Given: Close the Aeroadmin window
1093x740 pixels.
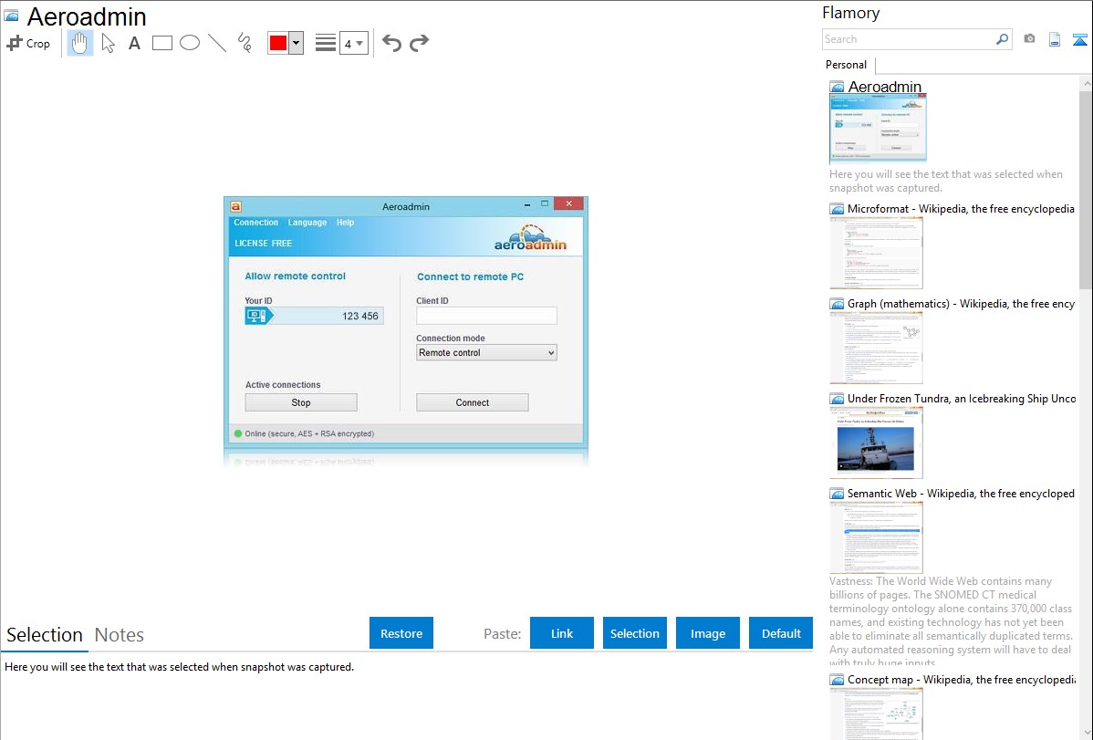Looking at the screenshot, I should pyautogui.click(x=568, y=203).
